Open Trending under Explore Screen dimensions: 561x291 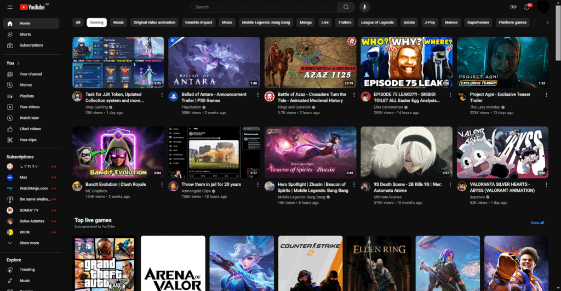pyautogui.click(x=31, y=270)
